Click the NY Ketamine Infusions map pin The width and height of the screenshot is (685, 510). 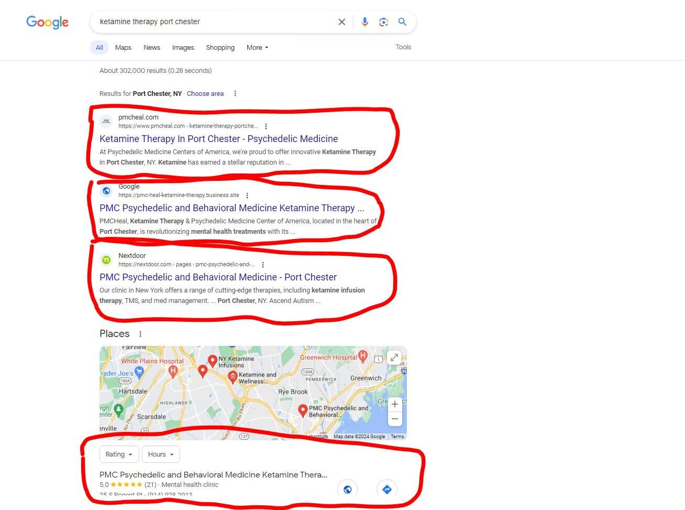(212, 361)
